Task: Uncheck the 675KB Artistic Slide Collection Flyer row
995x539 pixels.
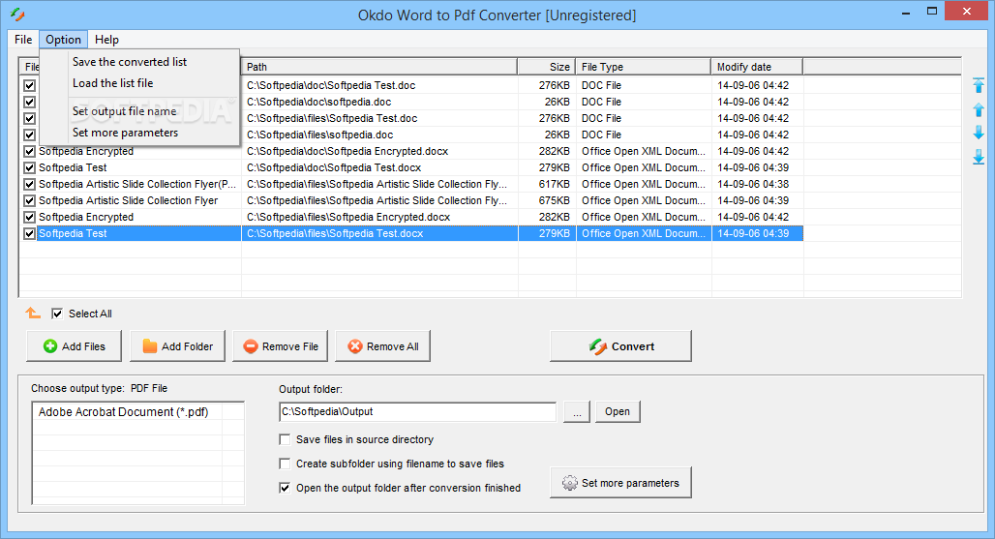Action: (29, 200)
